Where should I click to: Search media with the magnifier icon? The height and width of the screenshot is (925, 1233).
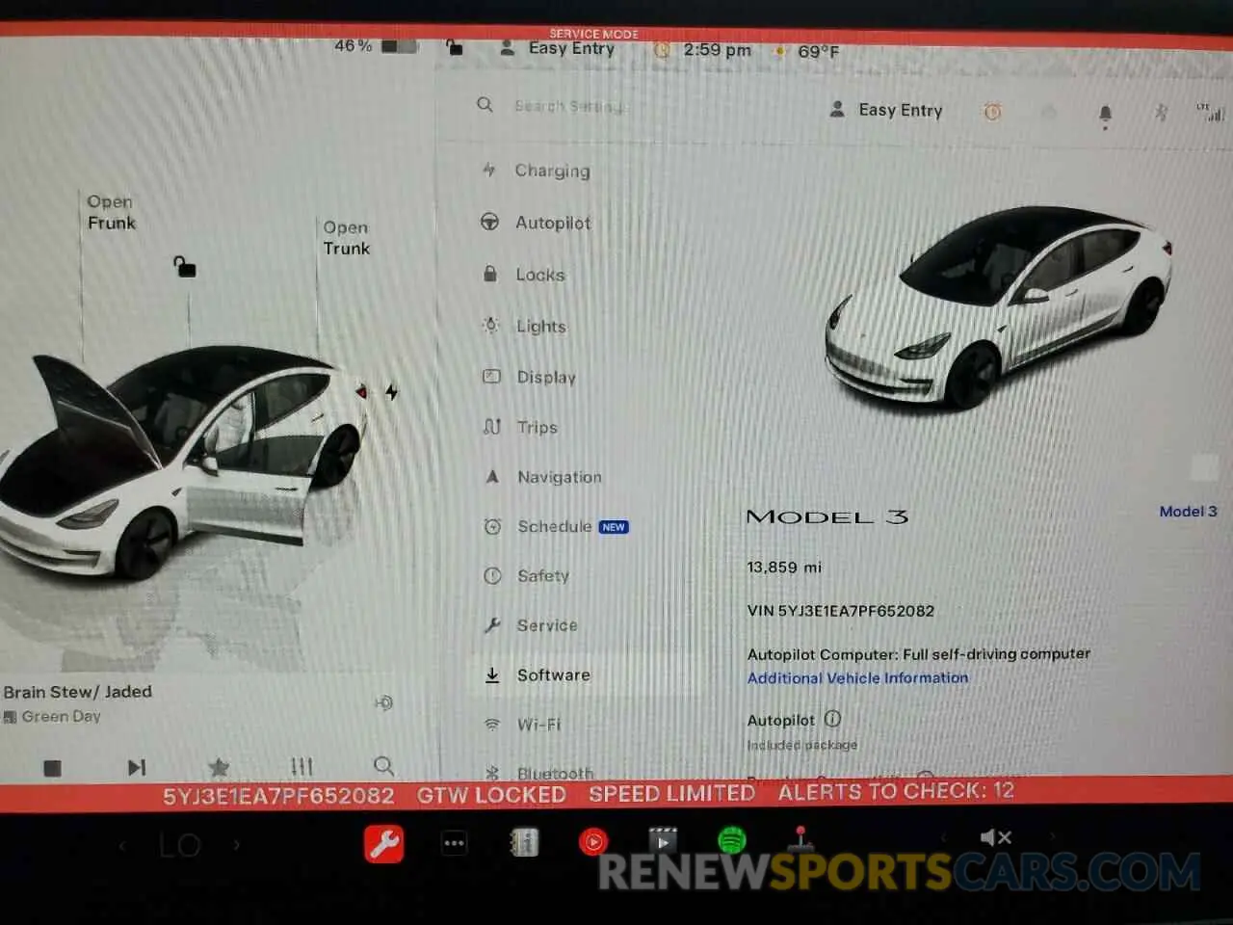[x=383, y=765]
